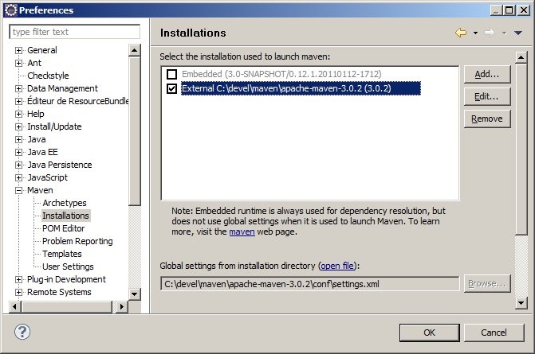Enable the Embedded Maven installation checkbox
The image size is (535, 354).
coord(171,75)
